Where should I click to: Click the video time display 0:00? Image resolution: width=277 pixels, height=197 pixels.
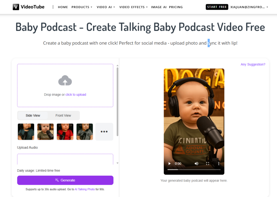178,164
